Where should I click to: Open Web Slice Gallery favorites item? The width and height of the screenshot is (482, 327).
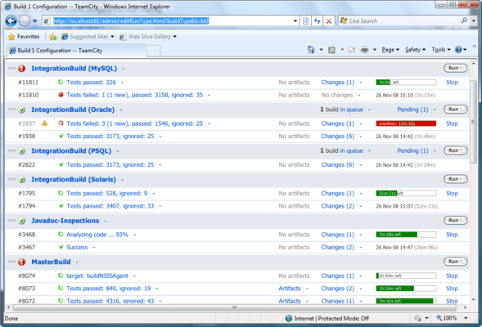(148, 37)
